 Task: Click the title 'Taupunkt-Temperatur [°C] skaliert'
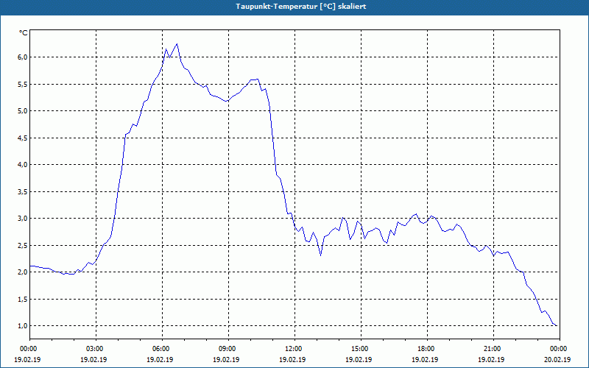[x=301, y=7]
